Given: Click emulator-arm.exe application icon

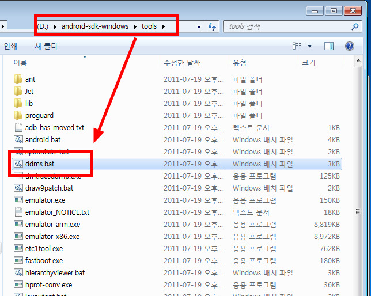Looking at the screenshot, I should [18, 224].
